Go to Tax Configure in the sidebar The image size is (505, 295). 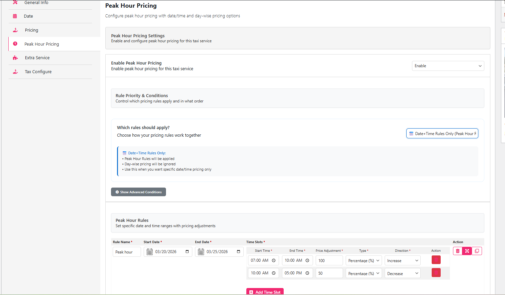[x=38, y=72]
